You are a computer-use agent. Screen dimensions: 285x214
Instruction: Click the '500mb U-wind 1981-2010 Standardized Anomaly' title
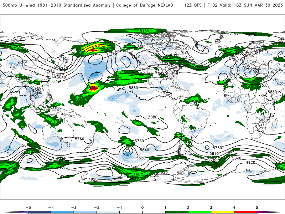pyautogui.click(x=57, y=5)
